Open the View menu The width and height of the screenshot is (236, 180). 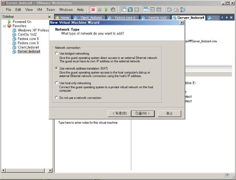pyautogui.click(x=29, y=10)
